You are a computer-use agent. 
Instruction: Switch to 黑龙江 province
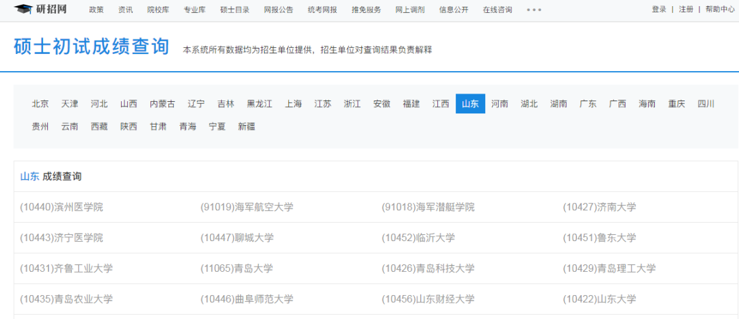[x=259, y=104]
